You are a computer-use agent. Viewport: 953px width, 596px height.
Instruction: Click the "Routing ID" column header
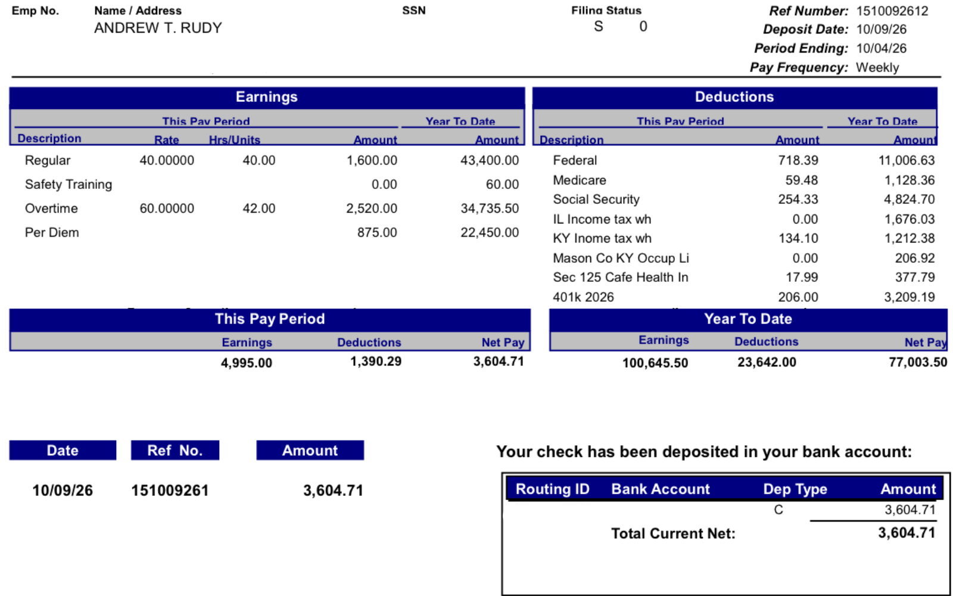pos(553,489)
